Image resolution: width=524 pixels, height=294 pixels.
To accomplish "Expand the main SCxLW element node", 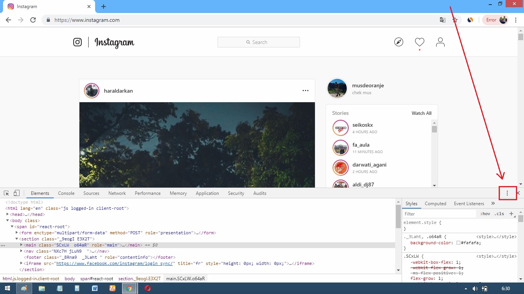I will [21, 245].
